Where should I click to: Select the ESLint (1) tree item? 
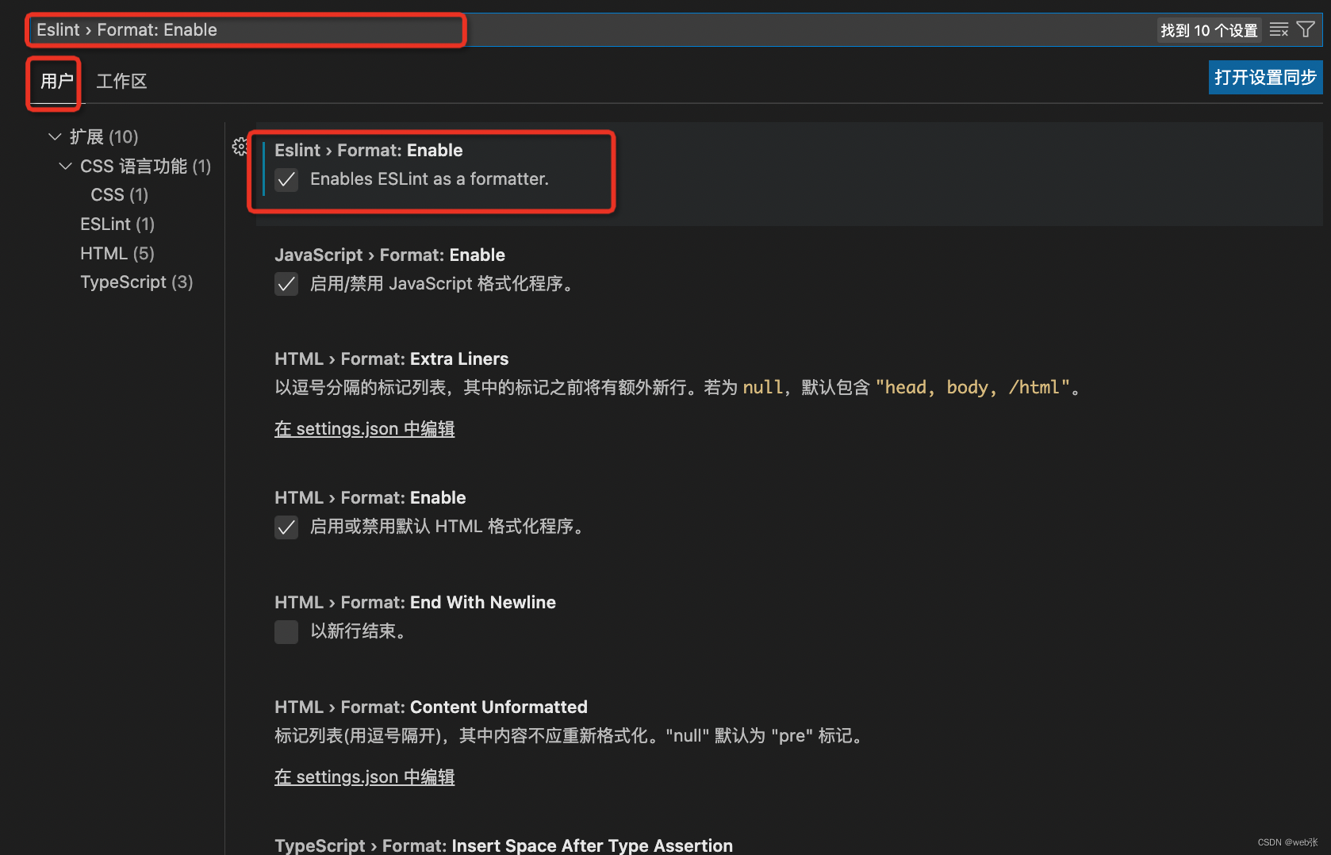(x=117, y=224)
